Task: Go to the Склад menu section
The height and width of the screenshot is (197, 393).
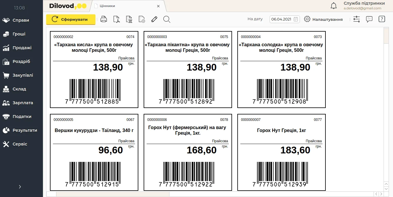Action: (x=19, y=89)
